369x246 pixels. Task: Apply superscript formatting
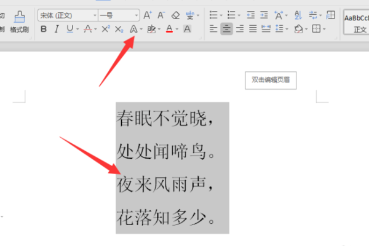(106, 29)
